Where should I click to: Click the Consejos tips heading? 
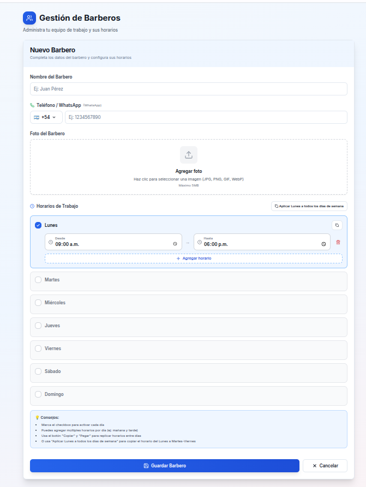[x=50, y=417]
